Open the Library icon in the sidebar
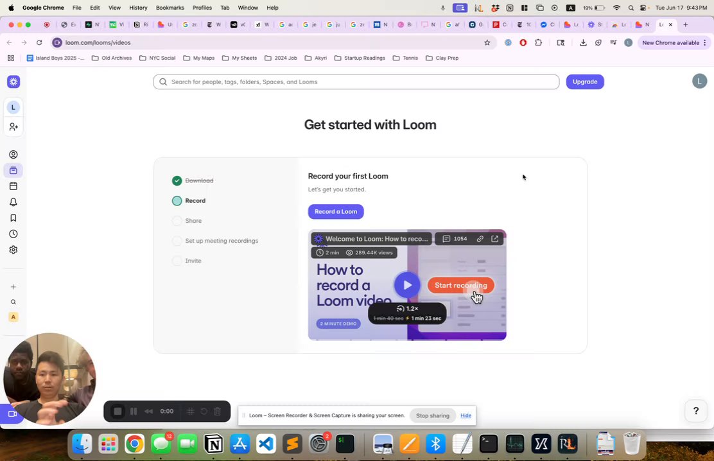This screenshot has width=714, height=461. click(13, 170)
